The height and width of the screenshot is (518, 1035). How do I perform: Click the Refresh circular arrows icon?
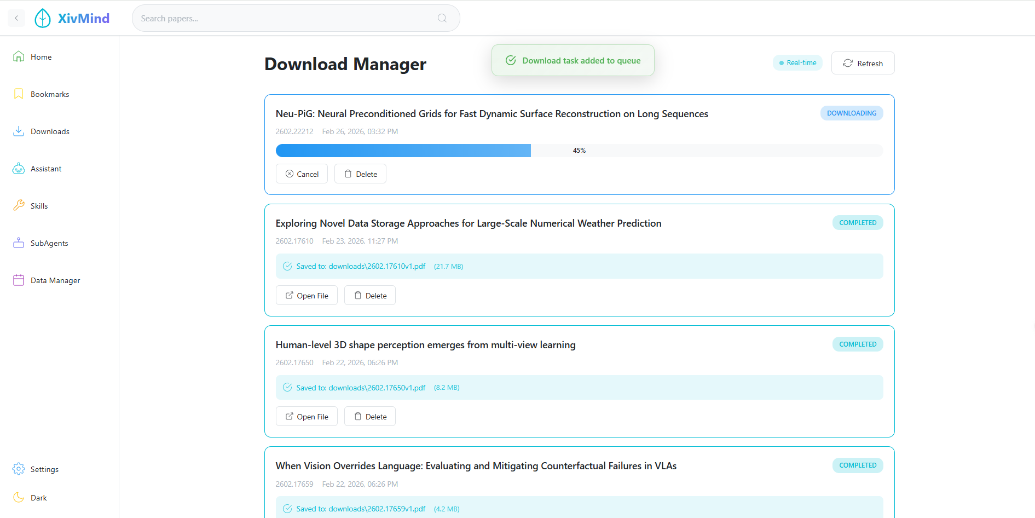tap(848, 63)
